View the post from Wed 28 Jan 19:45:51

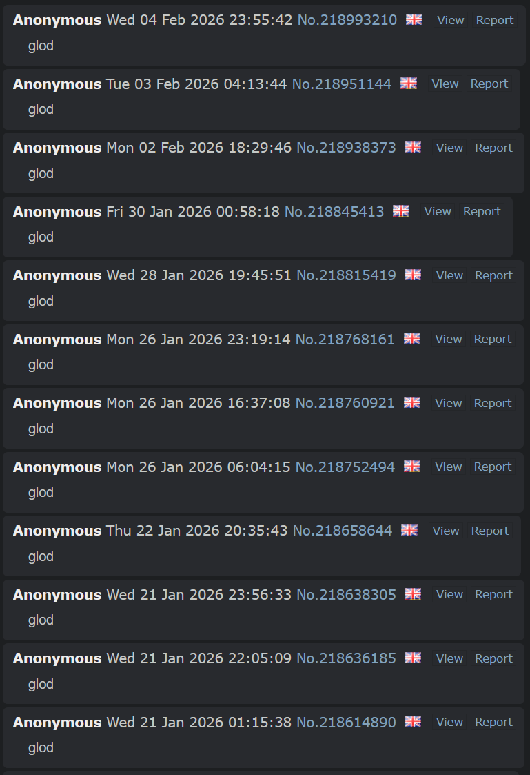coord(449,276)
